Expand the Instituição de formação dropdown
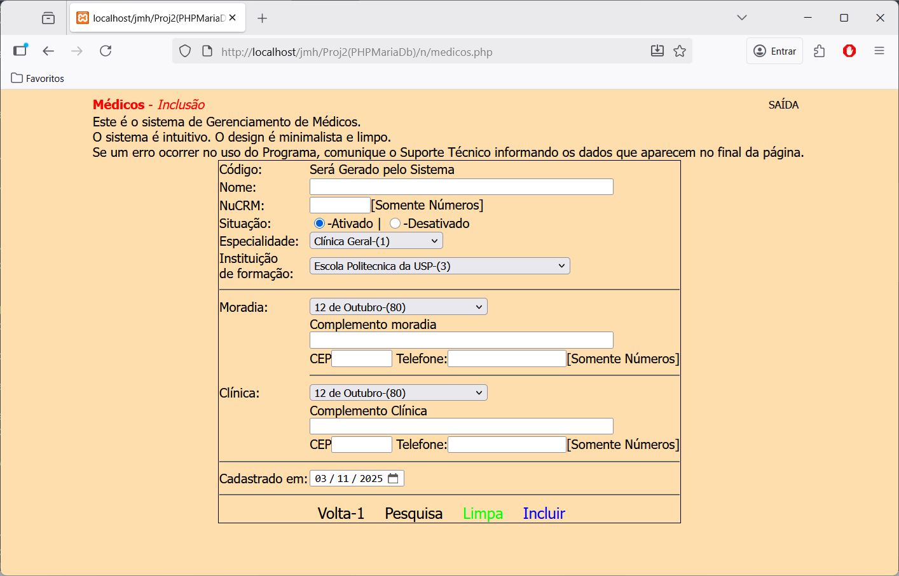 pyautogui.click(x=440, y=266)
